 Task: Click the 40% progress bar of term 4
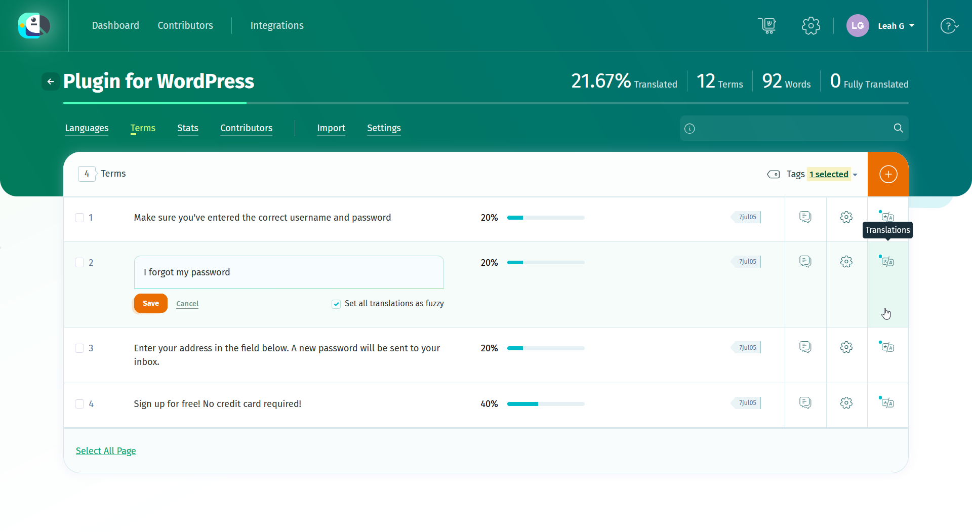pyautogui.click(x=546, y=404)
